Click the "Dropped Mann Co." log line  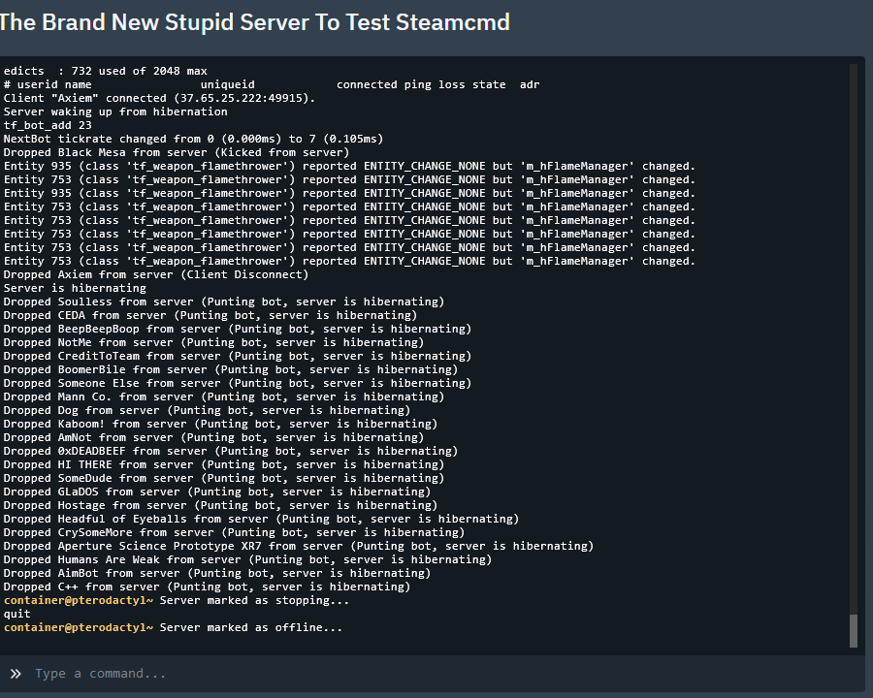(x=224, y=397)
